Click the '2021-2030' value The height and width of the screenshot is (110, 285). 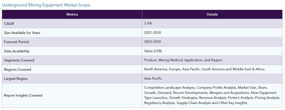click(x=153, y=33)
